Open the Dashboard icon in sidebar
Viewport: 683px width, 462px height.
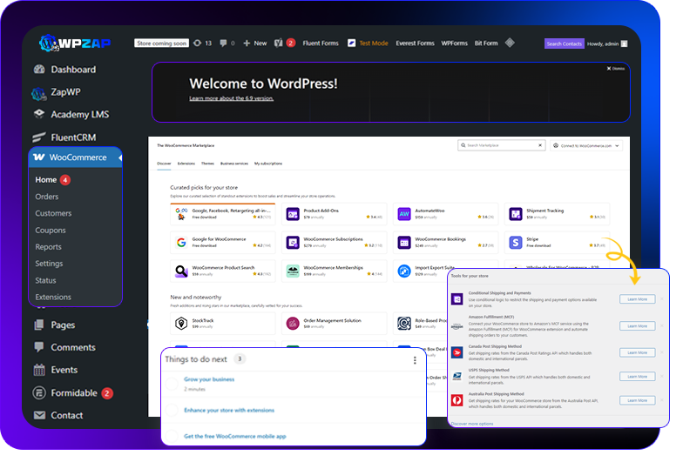(x=38, y=70)
